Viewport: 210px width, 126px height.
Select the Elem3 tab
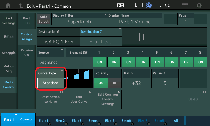click(76, 121)
